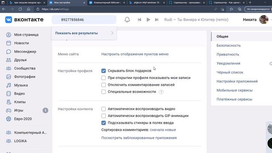
Task: Click the Евро-2020 ball icon
Action: [8, 119]
